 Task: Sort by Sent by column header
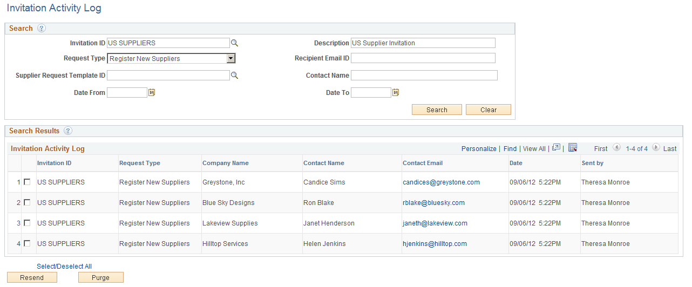592,163
